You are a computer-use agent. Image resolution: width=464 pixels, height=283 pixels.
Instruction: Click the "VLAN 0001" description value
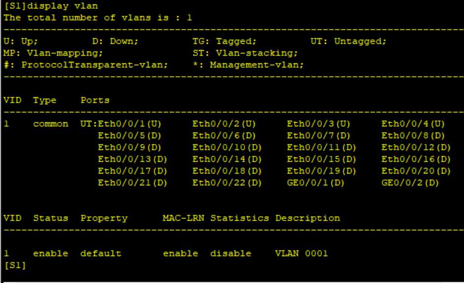tap(301, 254)
